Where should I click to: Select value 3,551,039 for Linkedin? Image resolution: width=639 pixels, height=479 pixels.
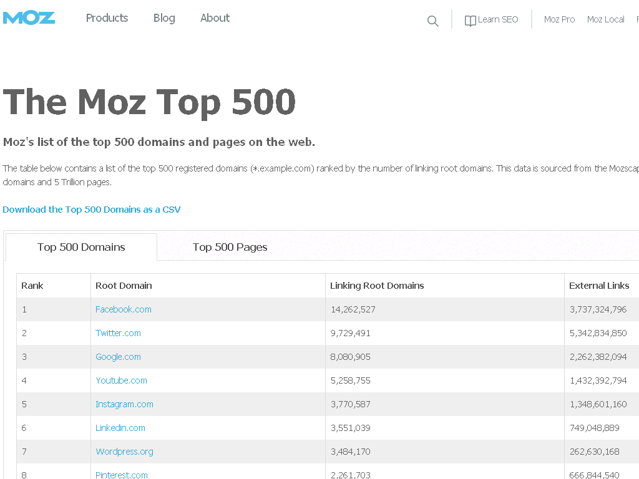pyautogui.click(x=351, y=428)
